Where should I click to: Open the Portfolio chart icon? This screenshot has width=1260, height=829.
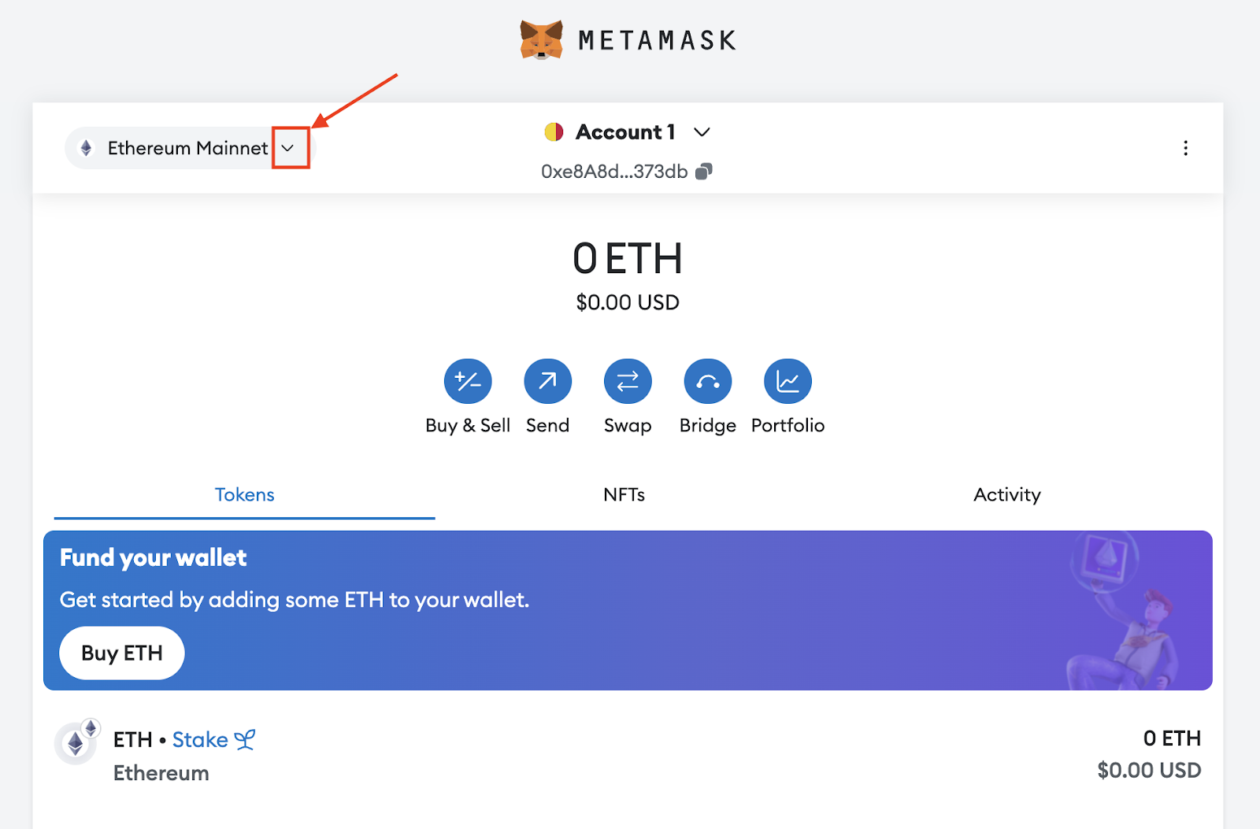(x=787, y=382)
